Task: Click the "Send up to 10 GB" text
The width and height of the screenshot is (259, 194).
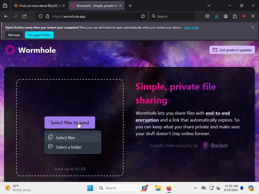Action: (x=70, y=169)
